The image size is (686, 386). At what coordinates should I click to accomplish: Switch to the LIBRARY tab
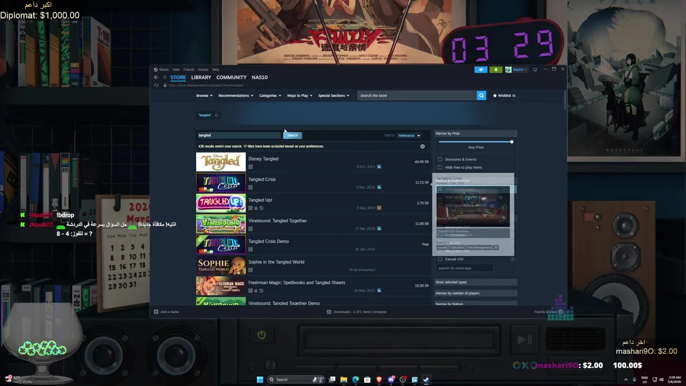click(201, 77)
